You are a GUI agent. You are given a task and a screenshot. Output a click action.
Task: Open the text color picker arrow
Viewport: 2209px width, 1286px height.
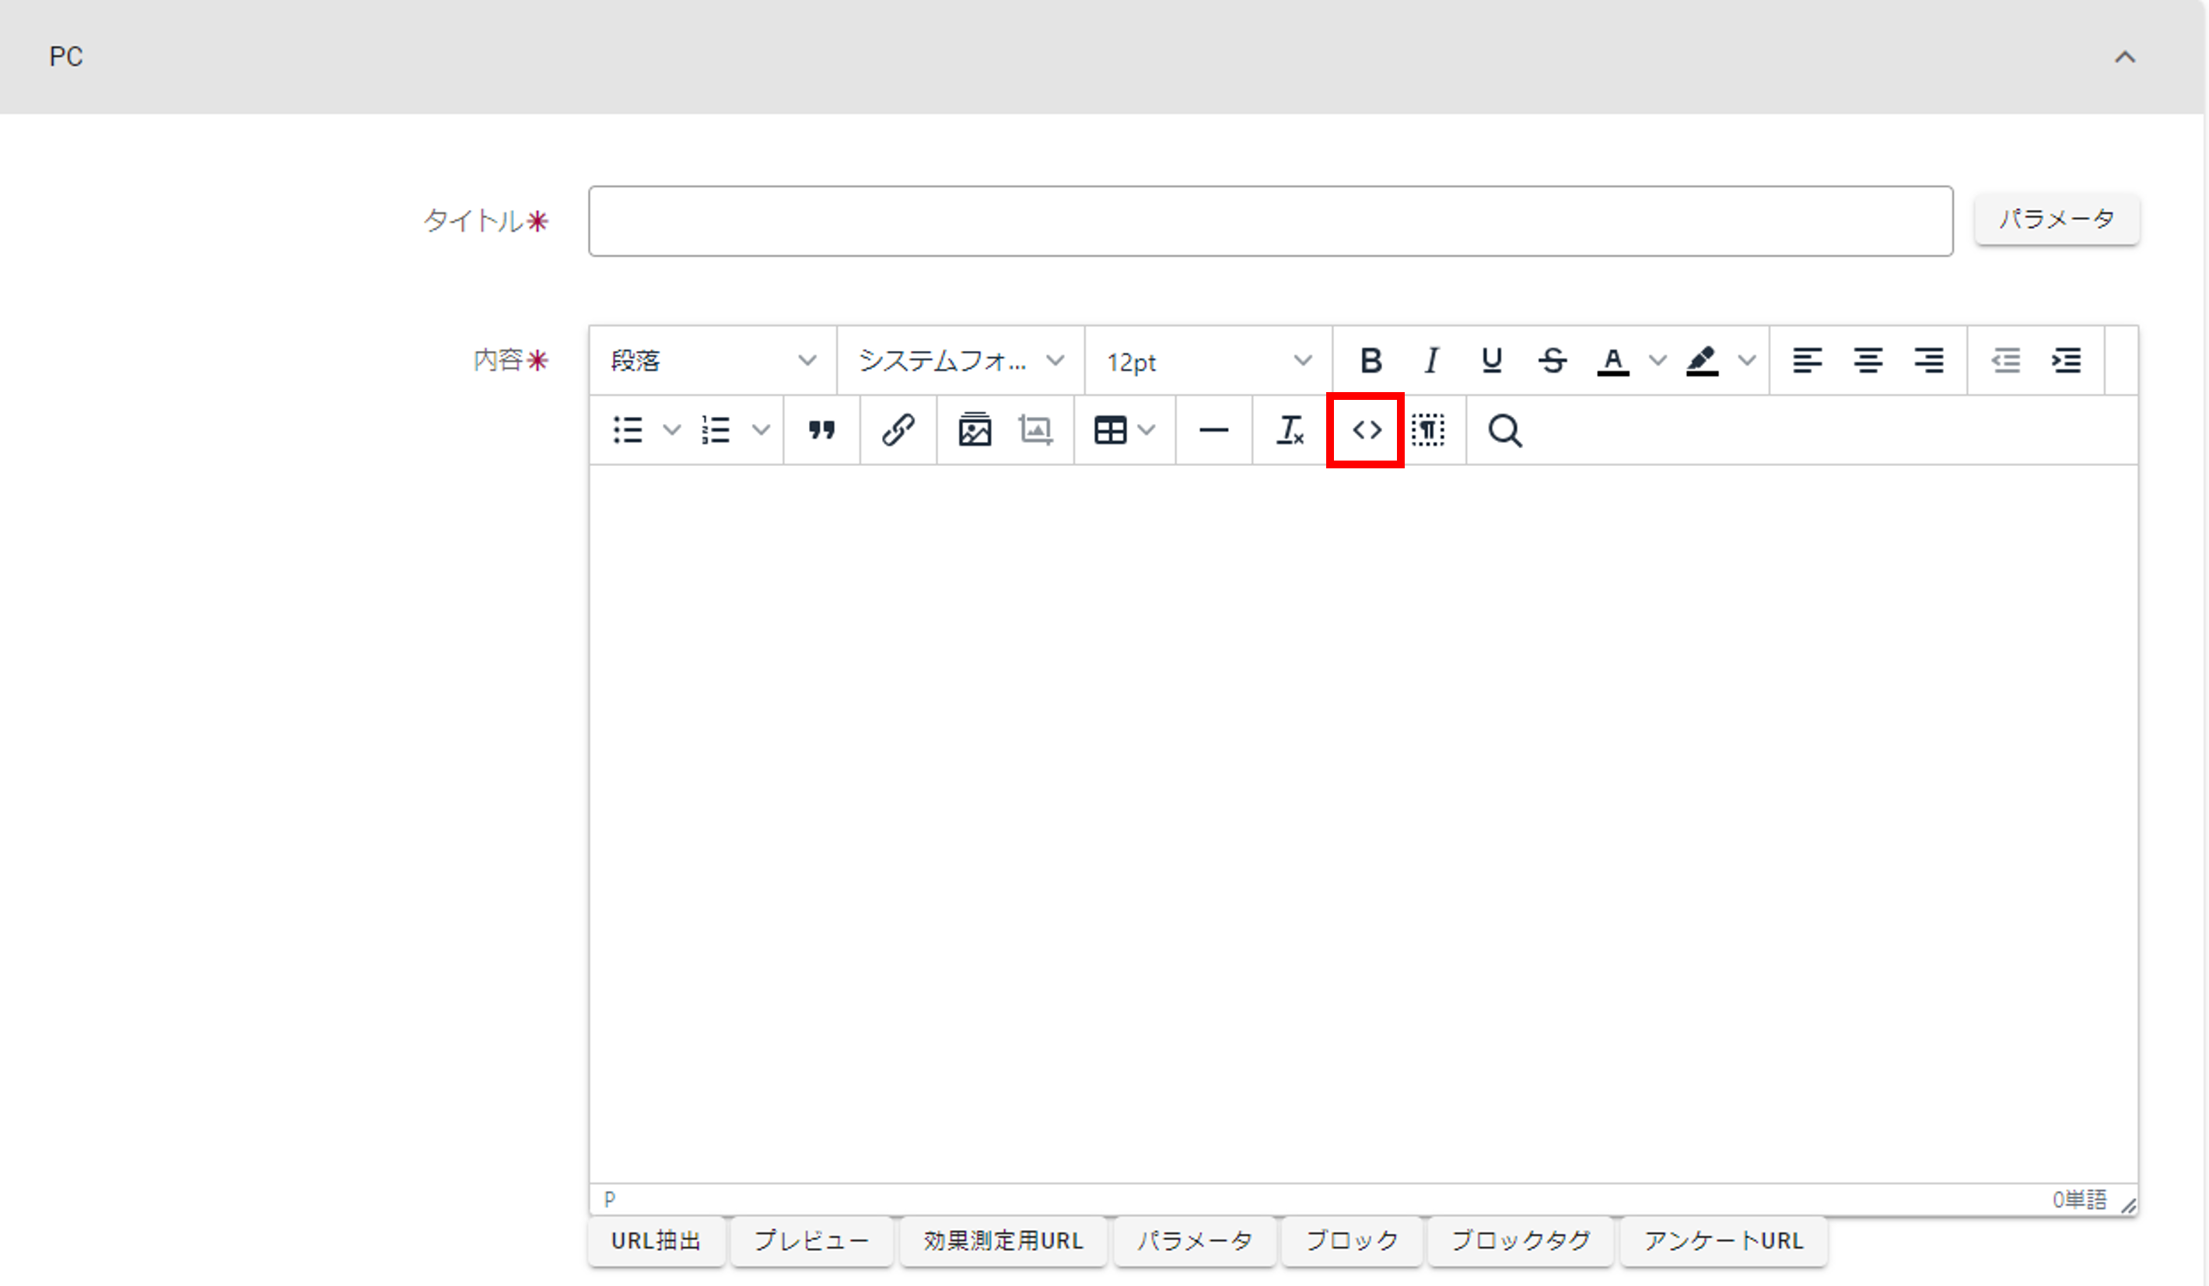(1657, 360)
